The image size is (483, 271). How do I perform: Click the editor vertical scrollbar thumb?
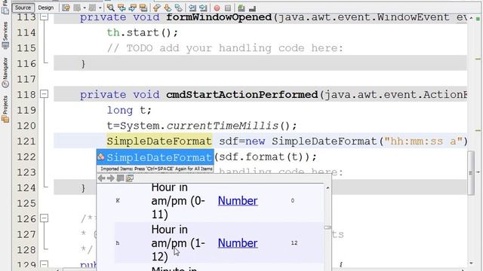(471, 172)
